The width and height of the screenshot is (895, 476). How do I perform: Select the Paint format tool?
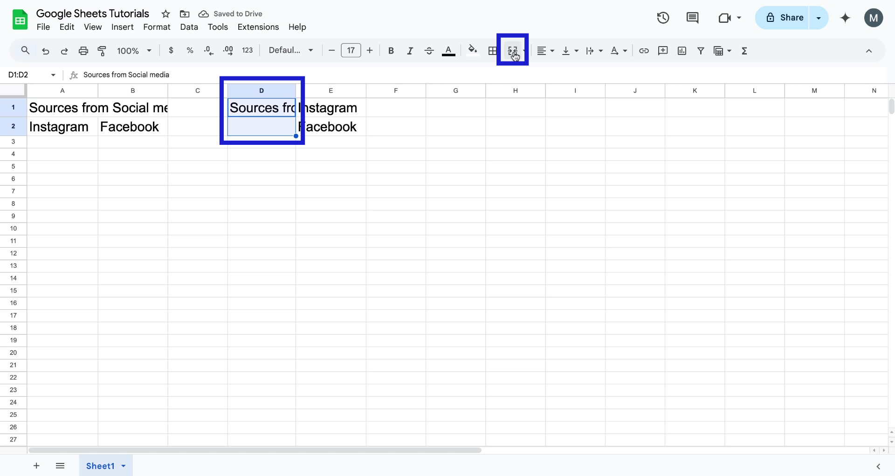102,51
